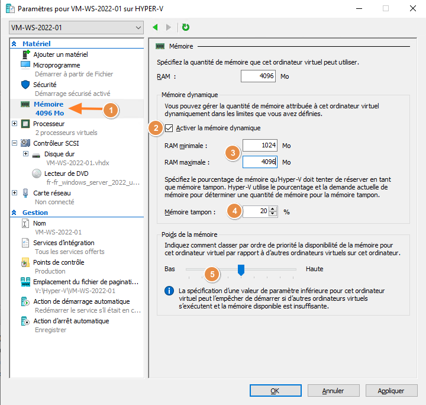The height and width of the screenshot is (405, 426).
Task: Decrease Mémoire tampon with down arrow
Action: pos(273,214)
